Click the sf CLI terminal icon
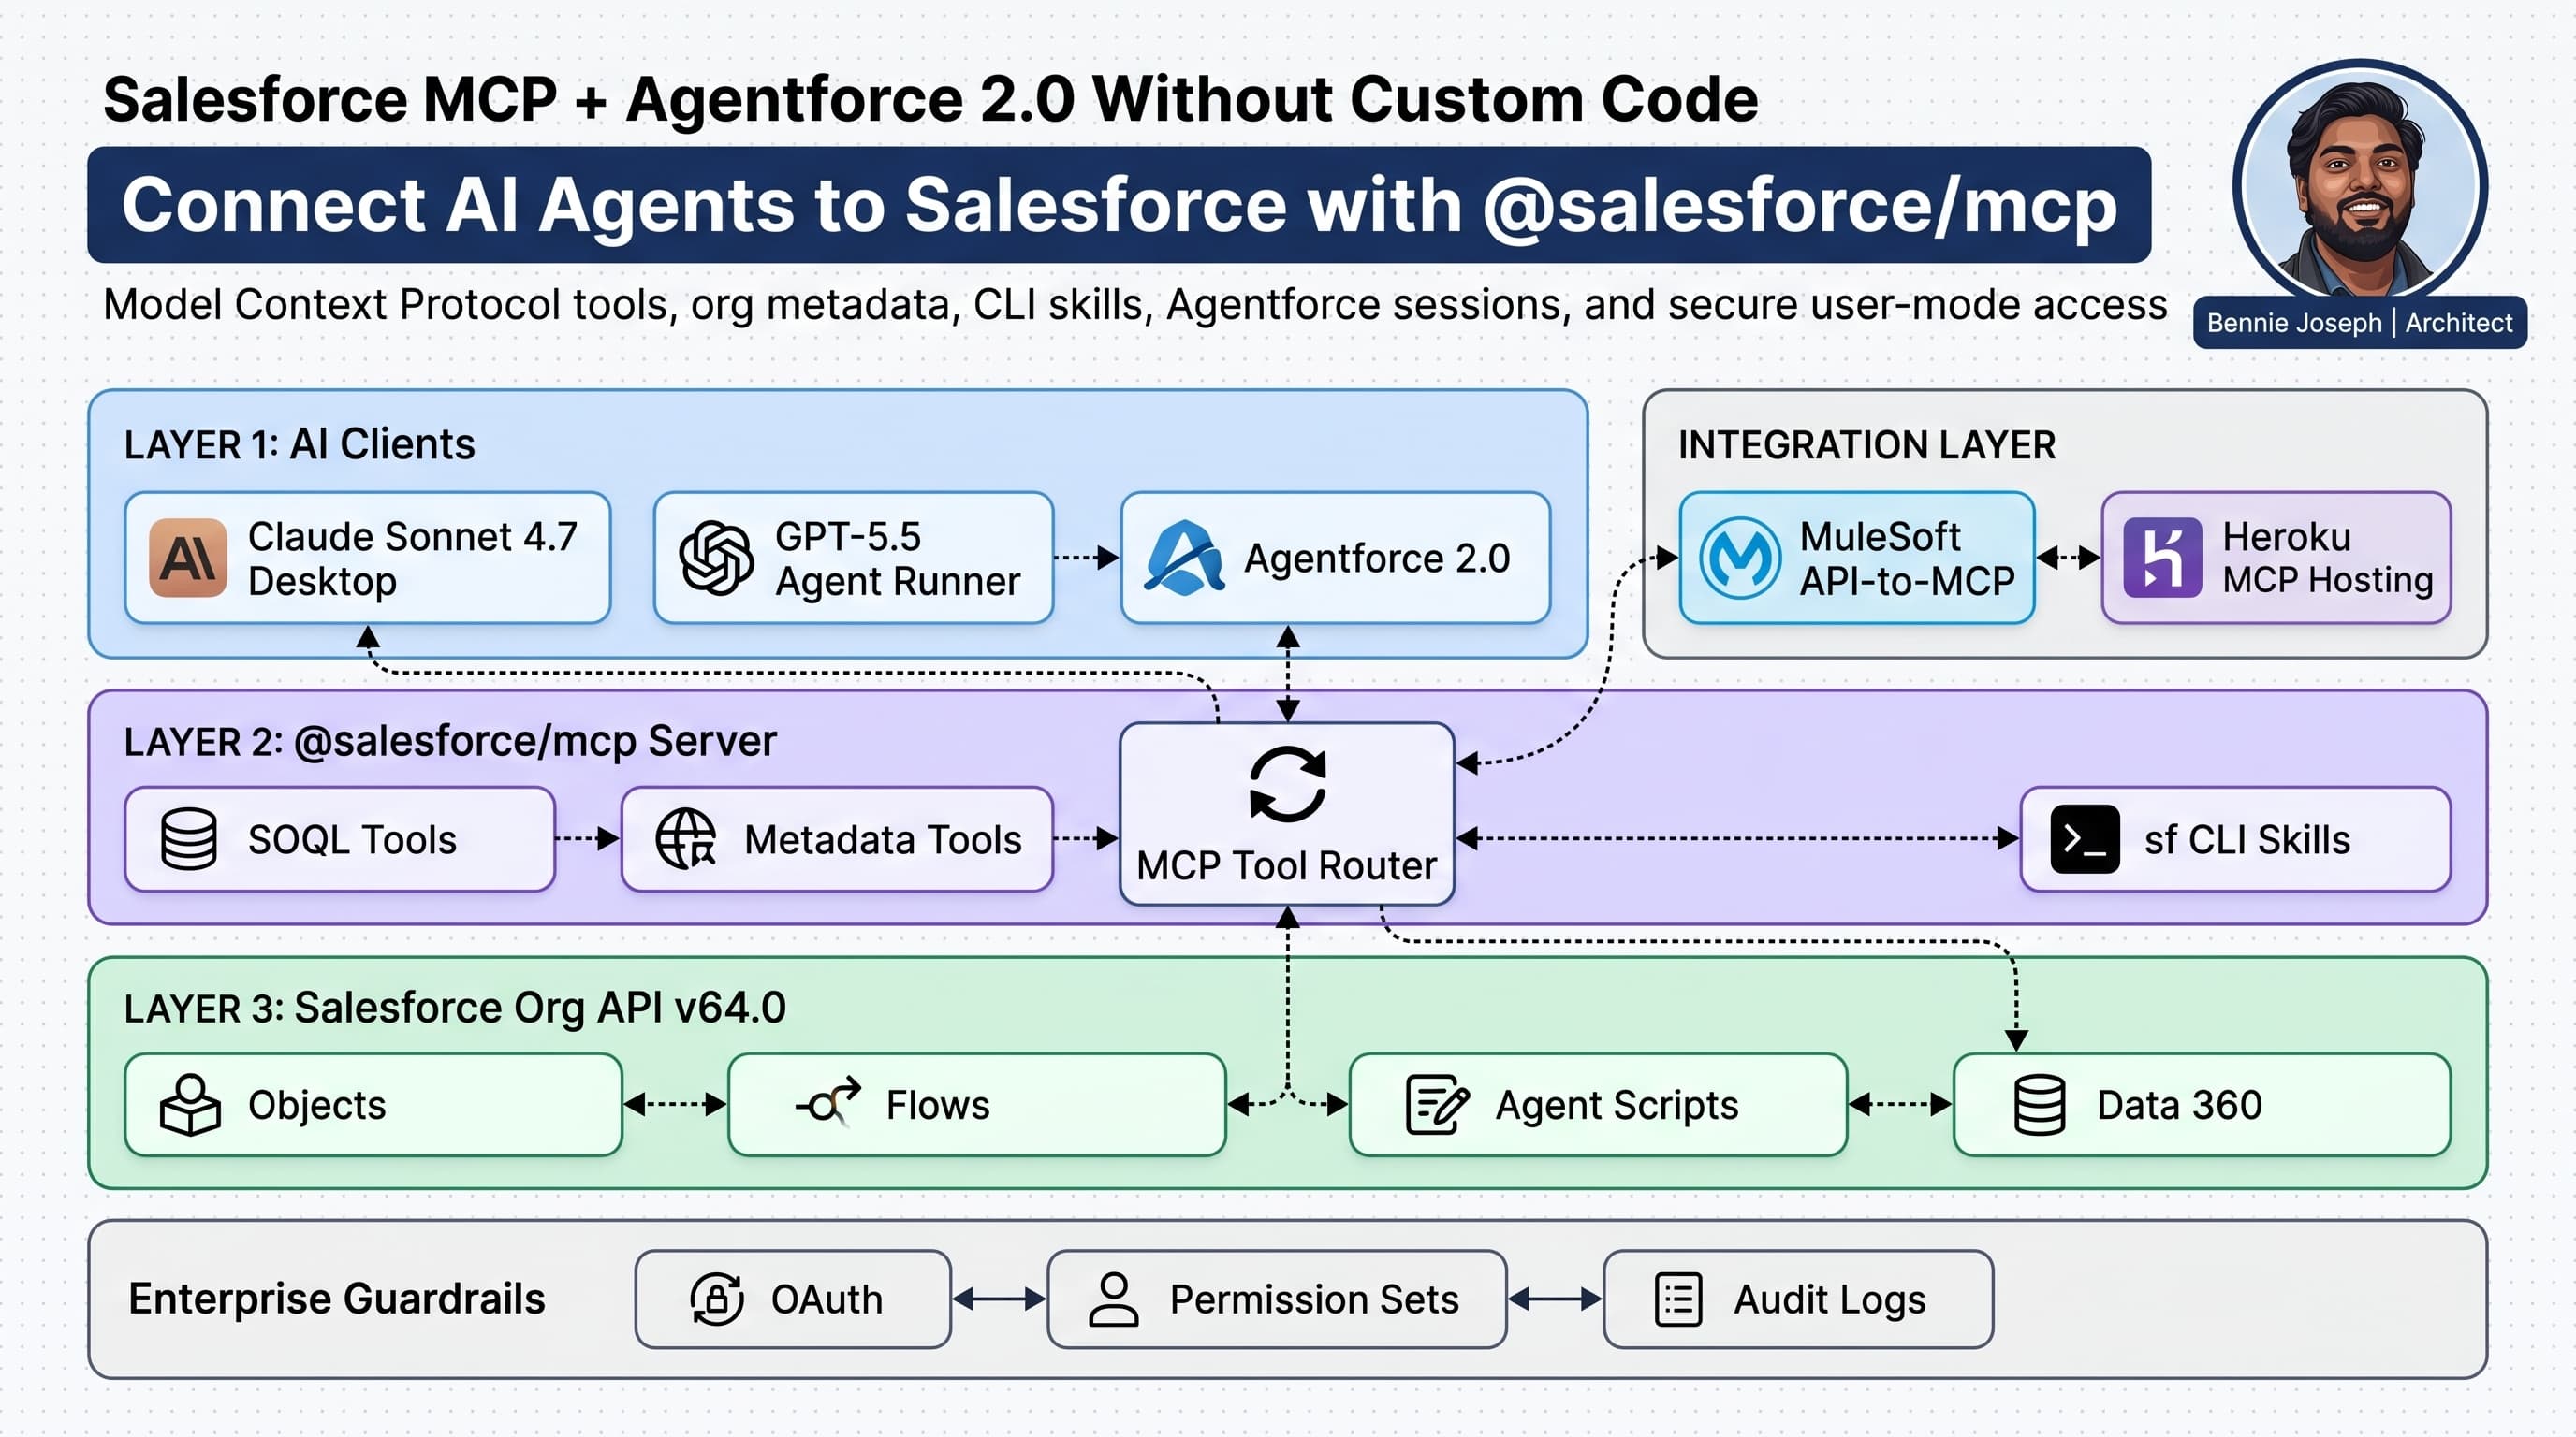The height and width of the screenshot is (1437, 2576). pos(2085,839)
